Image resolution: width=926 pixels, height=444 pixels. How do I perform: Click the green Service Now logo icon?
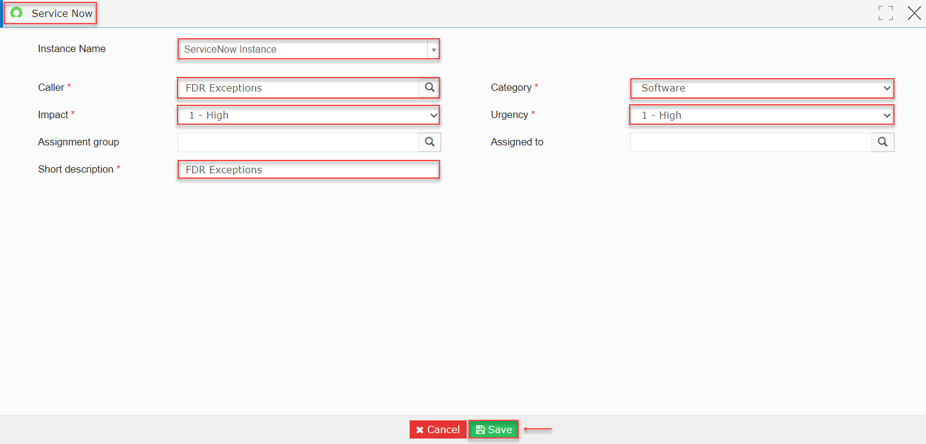(16, 13)
